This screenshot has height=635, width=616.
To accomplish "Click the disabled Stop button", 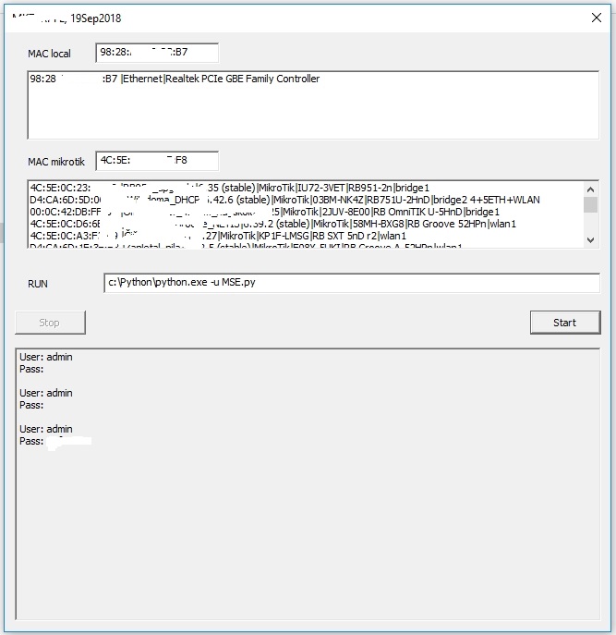I will (x=50, y=323).
